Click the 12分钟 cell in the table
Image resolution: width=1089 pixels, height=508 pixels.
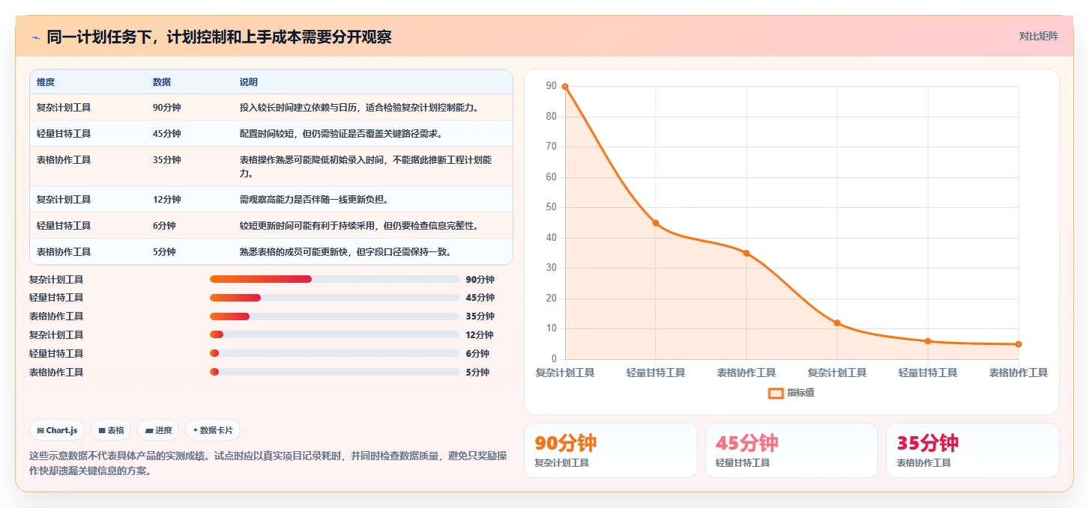pyautogui.click(x=166, y=200)
